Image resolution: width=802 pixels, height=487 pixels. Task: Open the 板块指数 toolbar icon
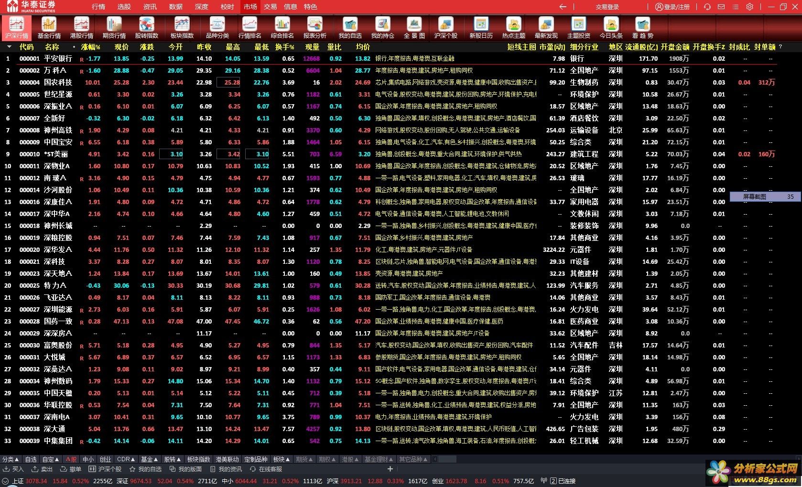point(182,28)
